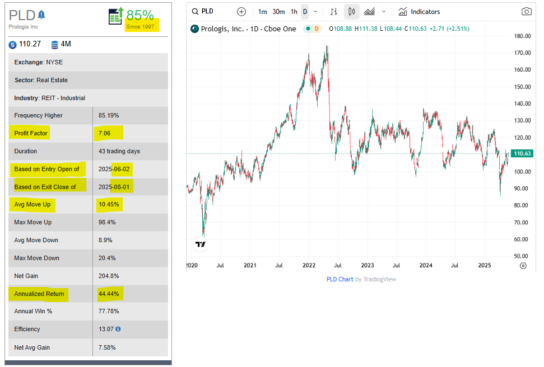The width and height of the screenshot is (544, 367).
Task: Click the 2022 label on time axis
Action: (x=309, y=266)
